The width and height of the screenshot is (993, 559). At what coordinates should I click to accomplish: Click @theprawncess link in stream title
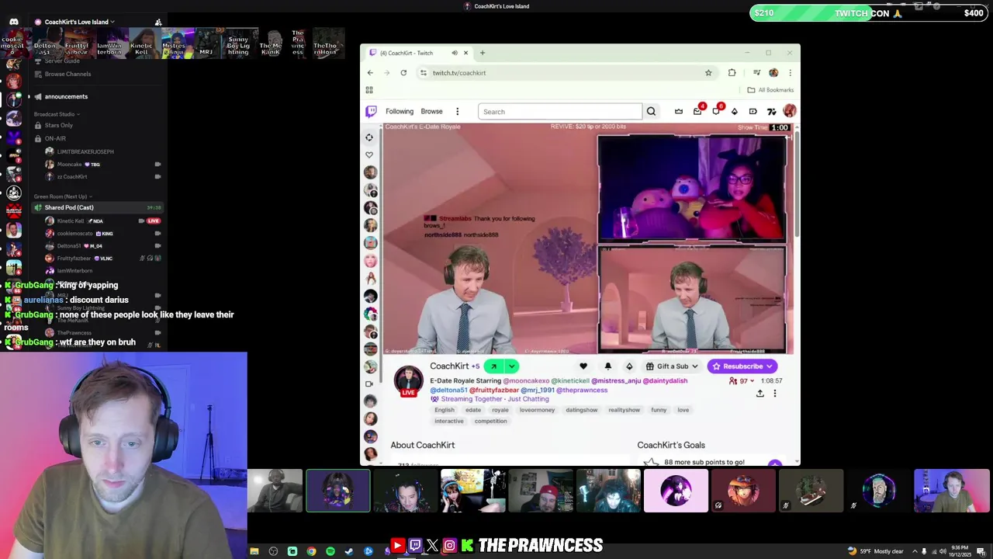582,390
